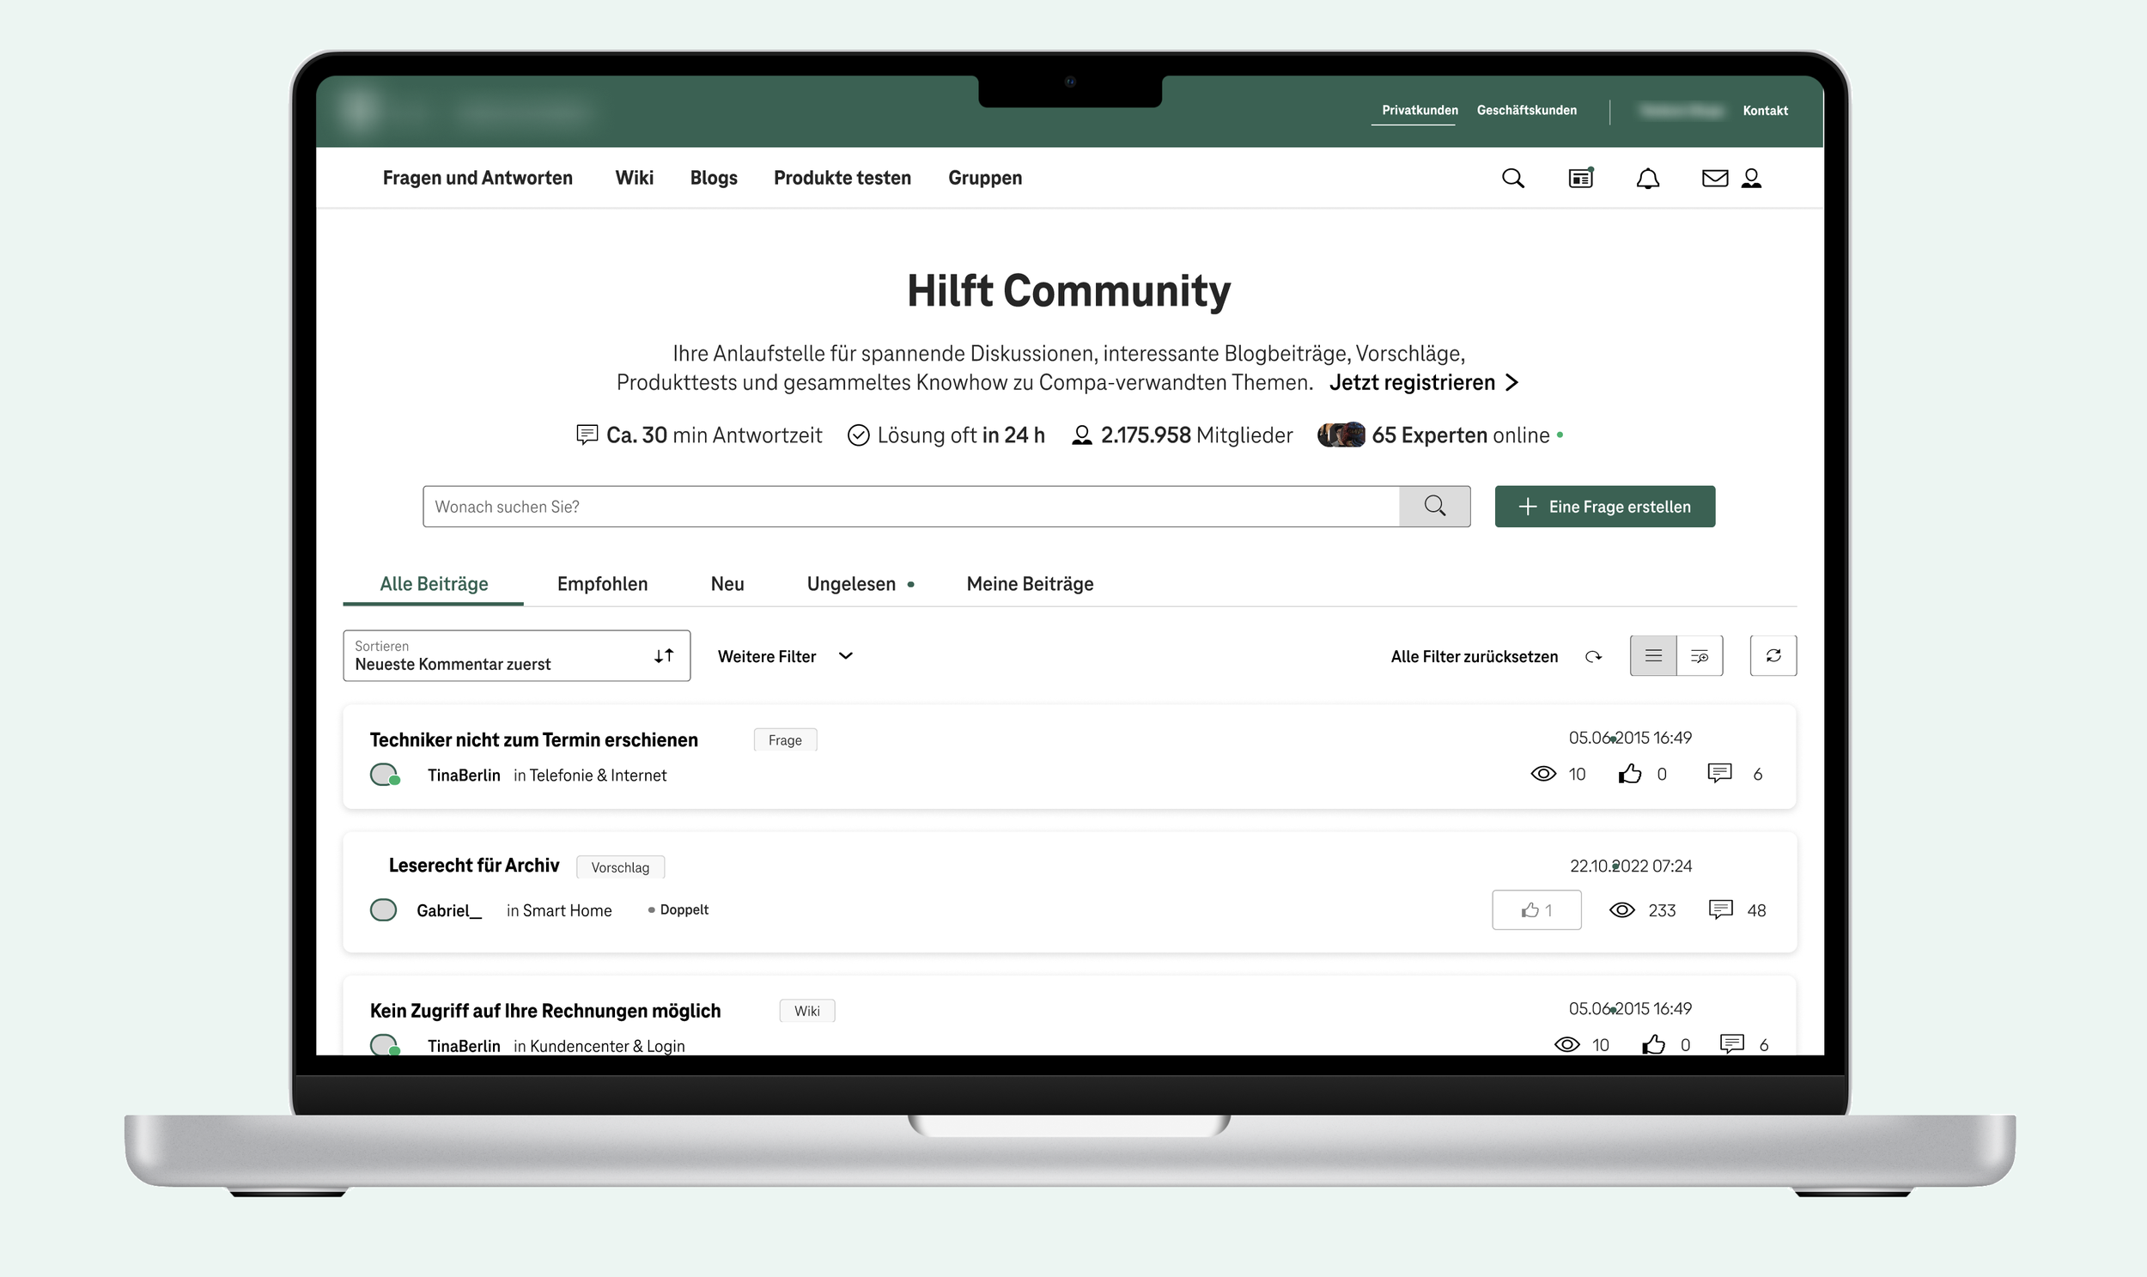2147x1277 pixels.
Task: Click Eine Frage erstellen button
Action: pyautogui.click(x=1604, y=506)
